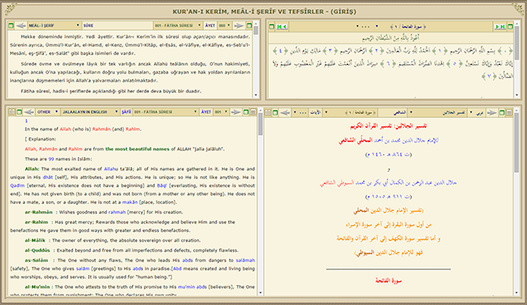Go forward with arrow after 000 dropdown
The height and width of the screenshot is (305, 527).
(239, 26)
